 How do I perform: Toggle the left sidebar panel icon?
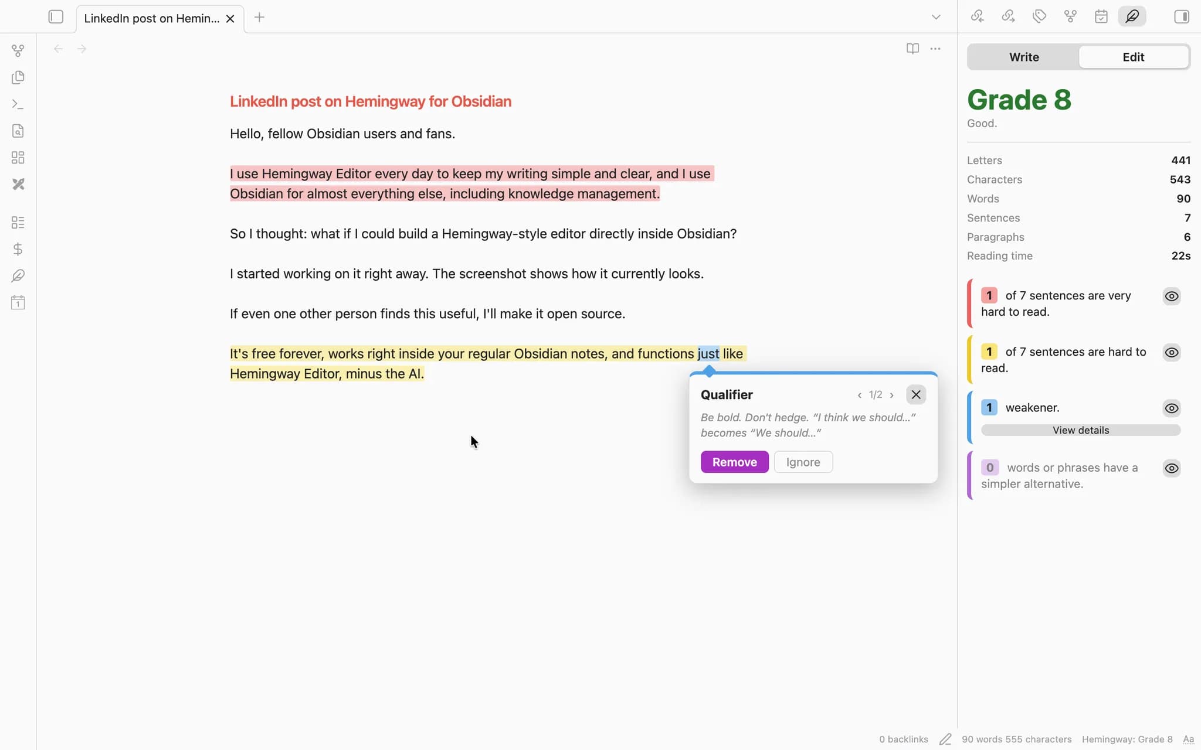click(x=56, y=17)
